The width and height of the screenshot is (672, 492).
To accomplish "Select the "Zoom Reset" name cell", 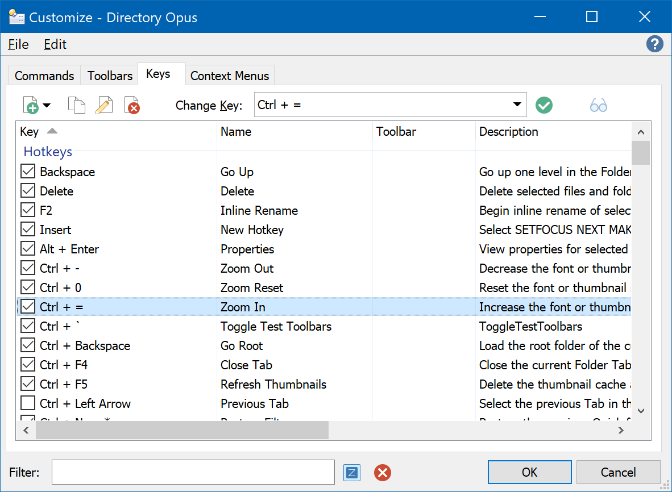I will tap(252, 287).
